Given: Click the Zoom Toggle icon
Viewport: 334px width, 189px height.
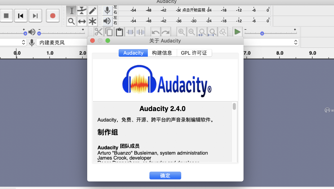Looking at the screenshot, I should pyautogui.click(x=223, y=32).
